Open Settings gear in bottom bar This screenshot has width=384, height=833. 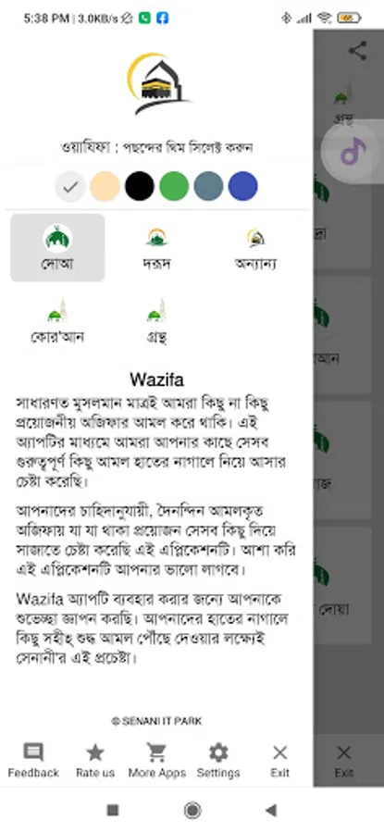coord(218,761)
